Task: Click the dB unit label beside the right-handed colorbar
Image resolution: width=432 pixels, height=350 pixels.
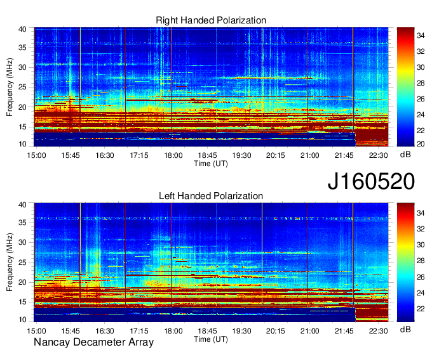Action: point(405,155)
